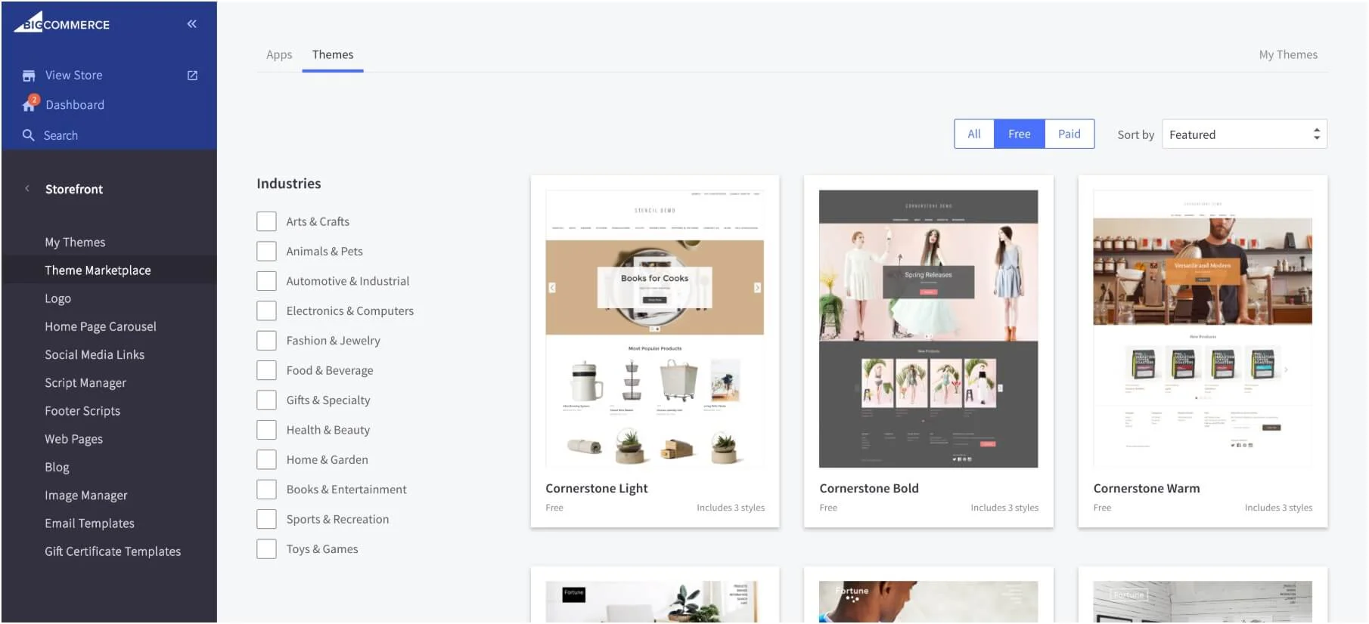Select Theme Marketplace menu item
This screenshot has height=624, width=1369.
98,270
